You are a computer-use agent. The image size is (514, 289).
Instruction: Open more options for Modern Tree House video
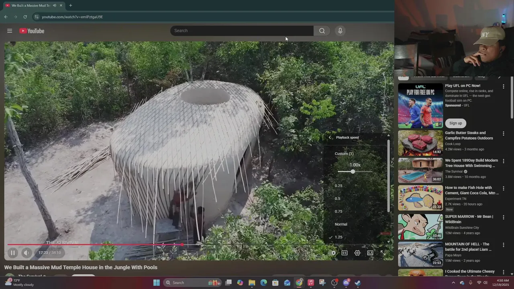click(x=504, y=161)
